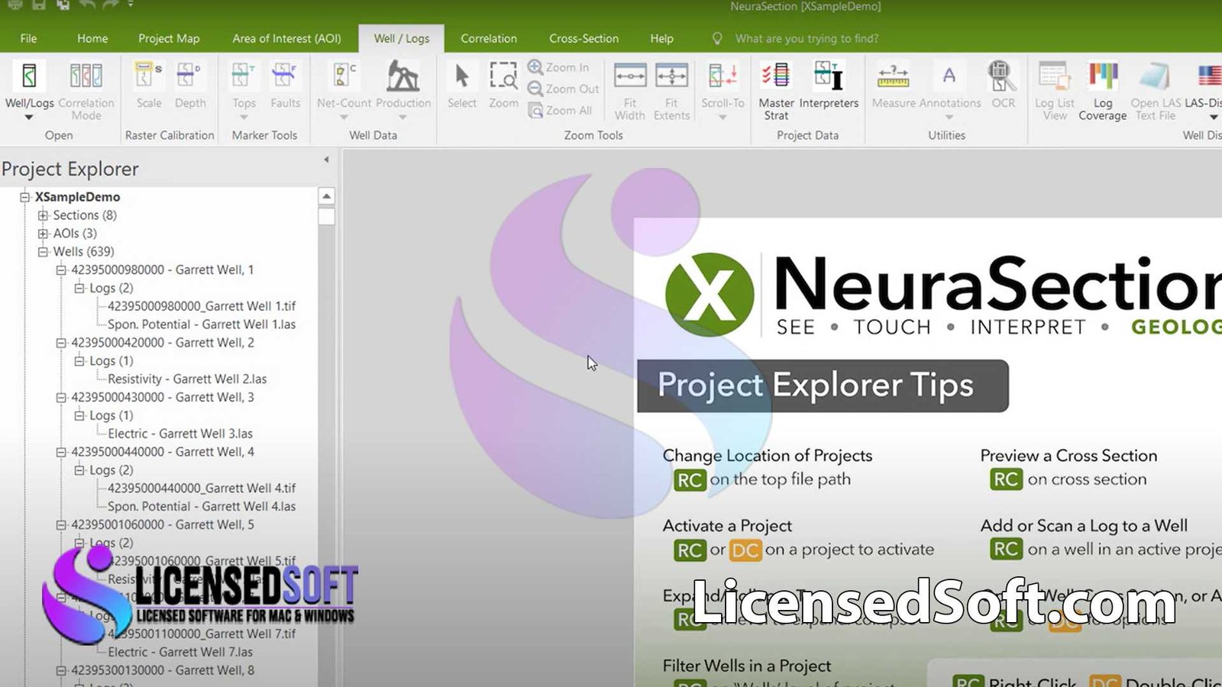Select Electric - Garrett Well 3.las
1222x687 pixels.
(180, 434)
